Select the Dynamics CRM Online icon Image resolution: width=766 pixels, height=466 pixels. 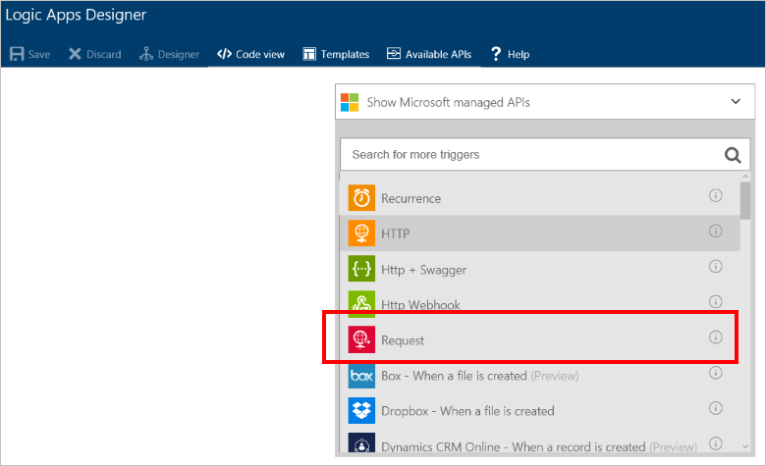361,442
